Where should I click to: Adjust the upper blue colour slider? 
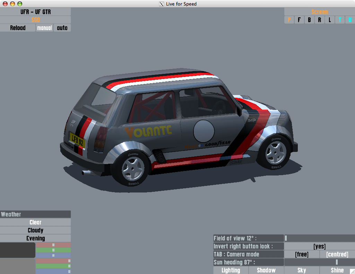(x=53, y=255)
